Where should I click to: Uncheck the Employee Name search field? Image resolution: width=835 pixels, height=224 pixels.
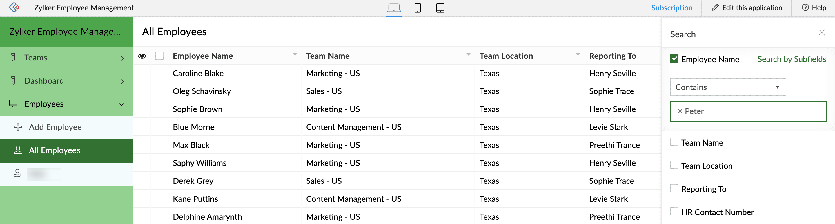pyautogui.click(x=674, y=59)
